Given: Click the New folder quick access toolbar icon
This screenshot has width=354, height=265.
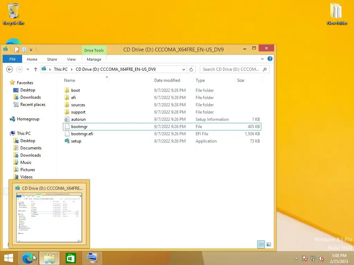Looking at the screenshot, I should (x=24, y=49).
